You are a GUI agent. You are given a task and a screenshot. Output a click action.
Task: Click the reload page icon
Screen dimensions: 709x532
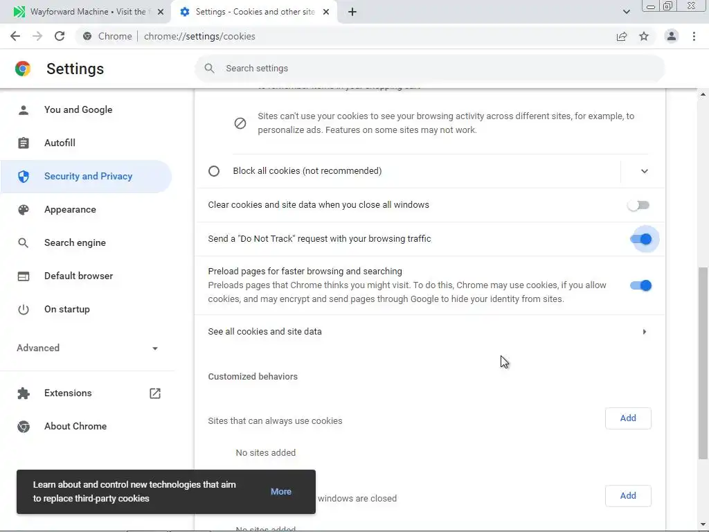tap(60, 36)
